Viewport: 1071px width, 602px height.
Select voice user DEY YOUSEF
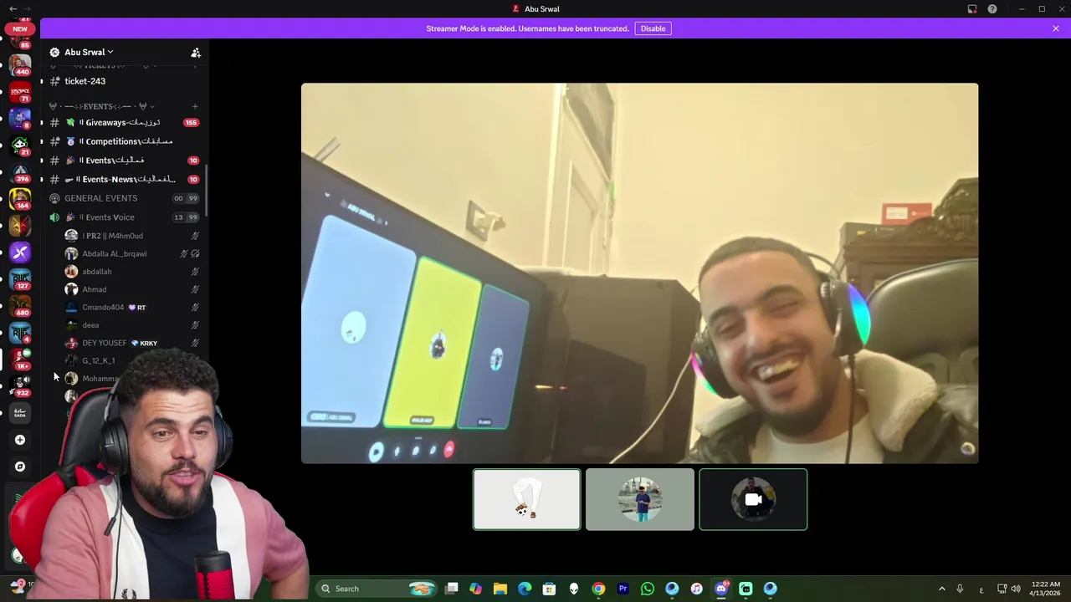click(x=132, y=343)
